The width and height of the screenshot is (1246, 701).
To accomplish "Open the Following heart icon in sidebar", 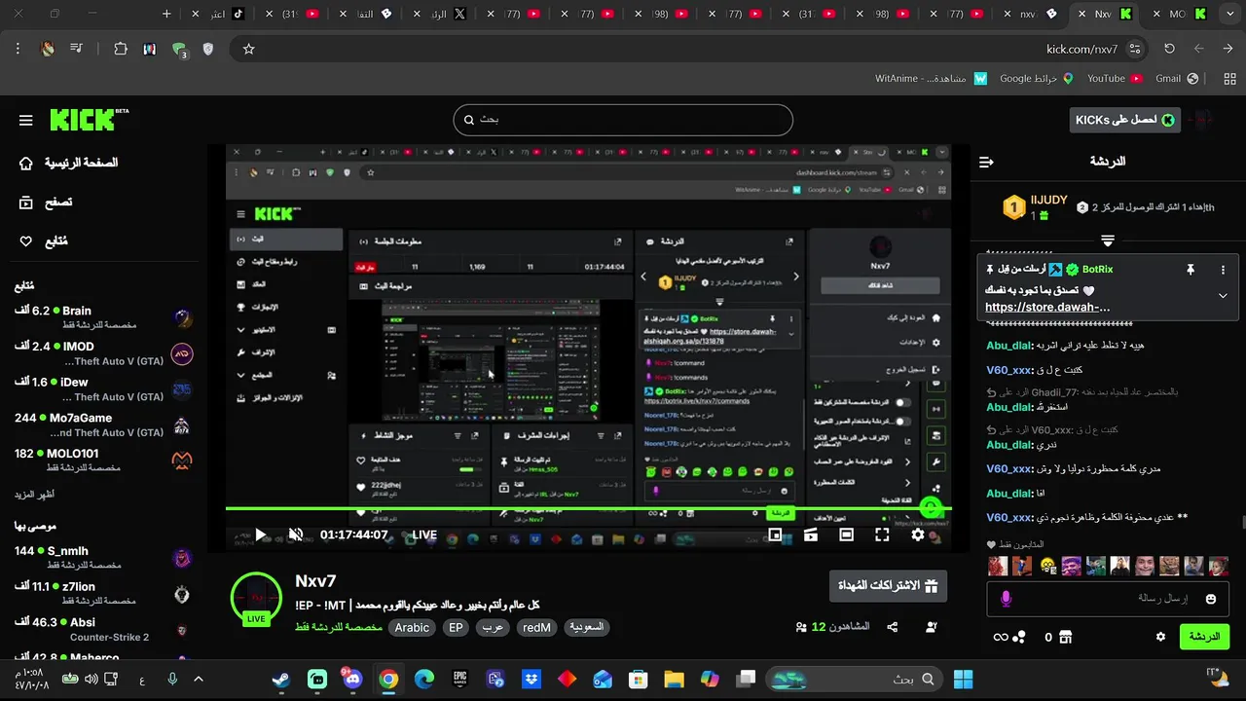I will point(26,241).
